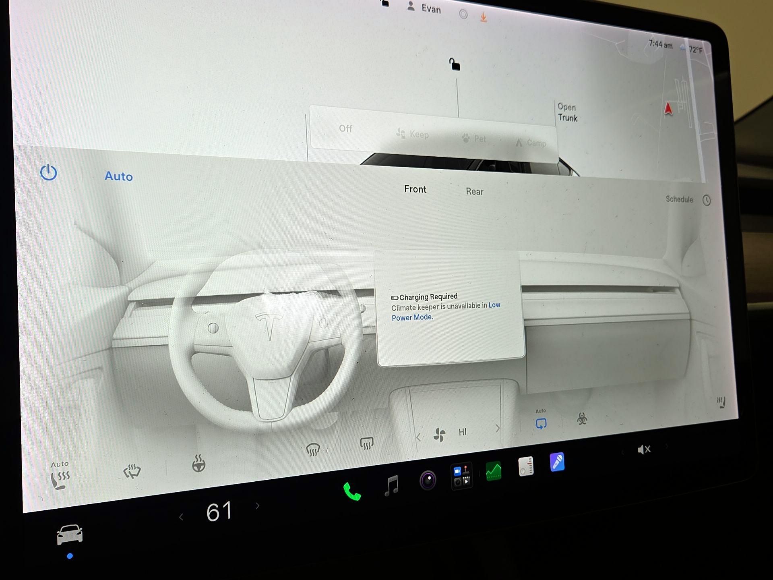Open the Evan driver profile
This screenshot has height=580, width=773.
point(424,8)
